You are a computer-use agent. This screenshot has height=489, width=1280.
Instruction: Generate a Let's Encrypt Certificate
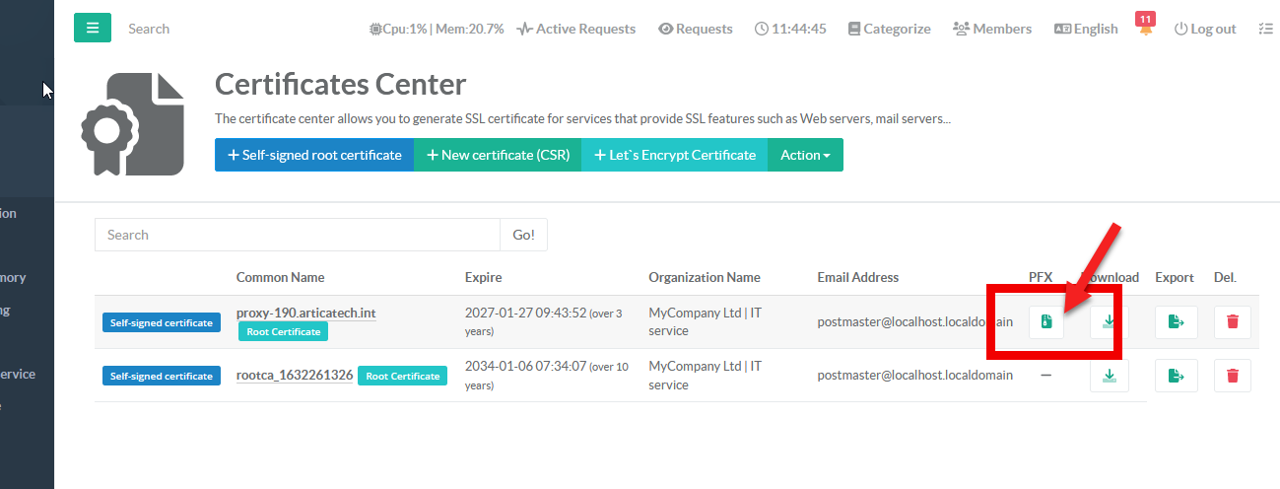coord(675,155)
